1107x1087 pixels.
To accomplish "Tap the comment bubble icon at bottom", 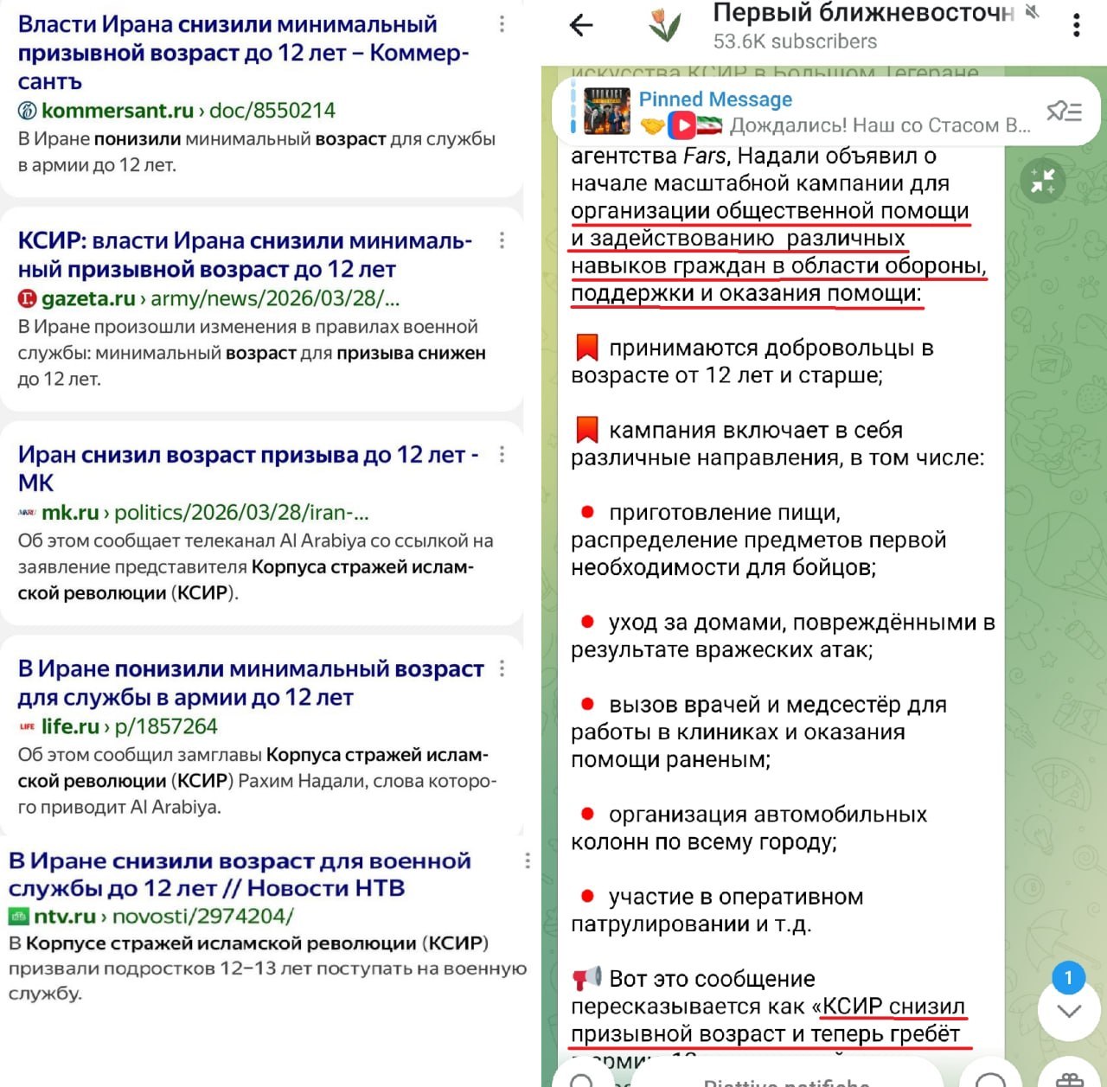I will pyautogui.click(x=990, y=1080).
